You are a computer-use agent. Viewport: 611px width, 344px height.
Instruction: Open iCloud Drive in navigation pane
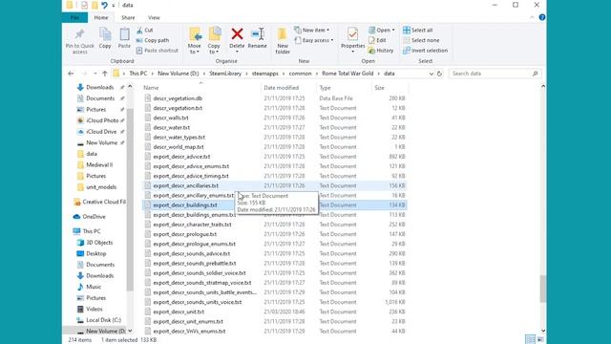101,132
